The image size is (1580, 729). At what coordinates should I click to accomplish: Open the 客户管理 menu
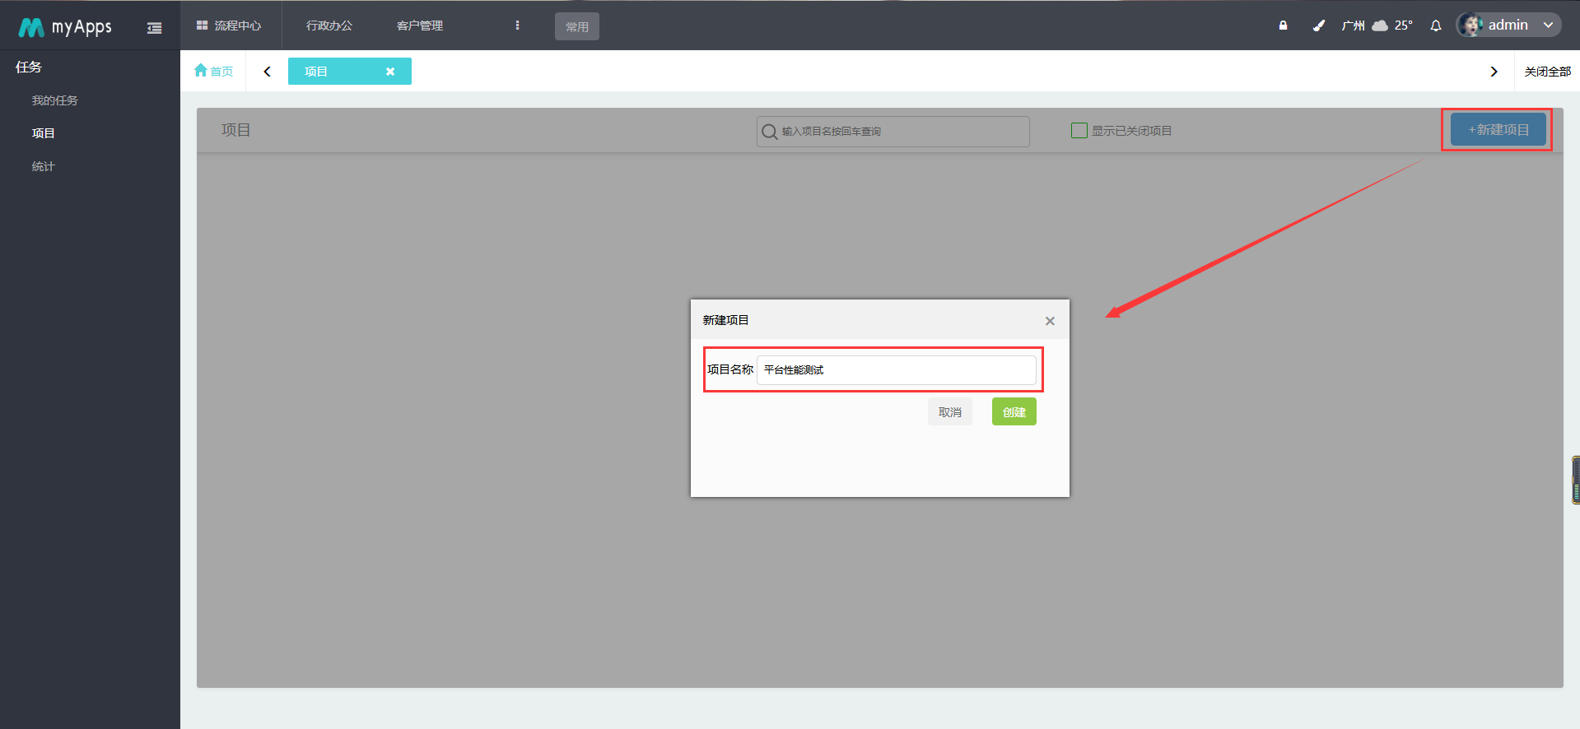[420, 26]
